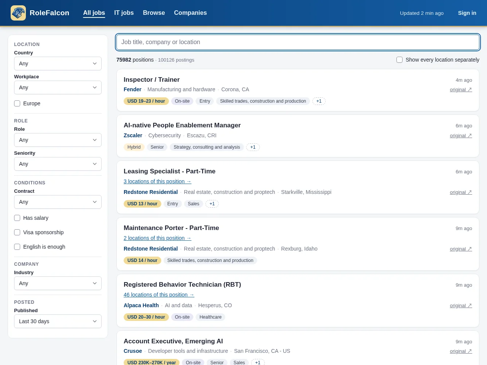487x365 pixels.
Task: Open the Crusoe company link
Action: pos(133,351)
